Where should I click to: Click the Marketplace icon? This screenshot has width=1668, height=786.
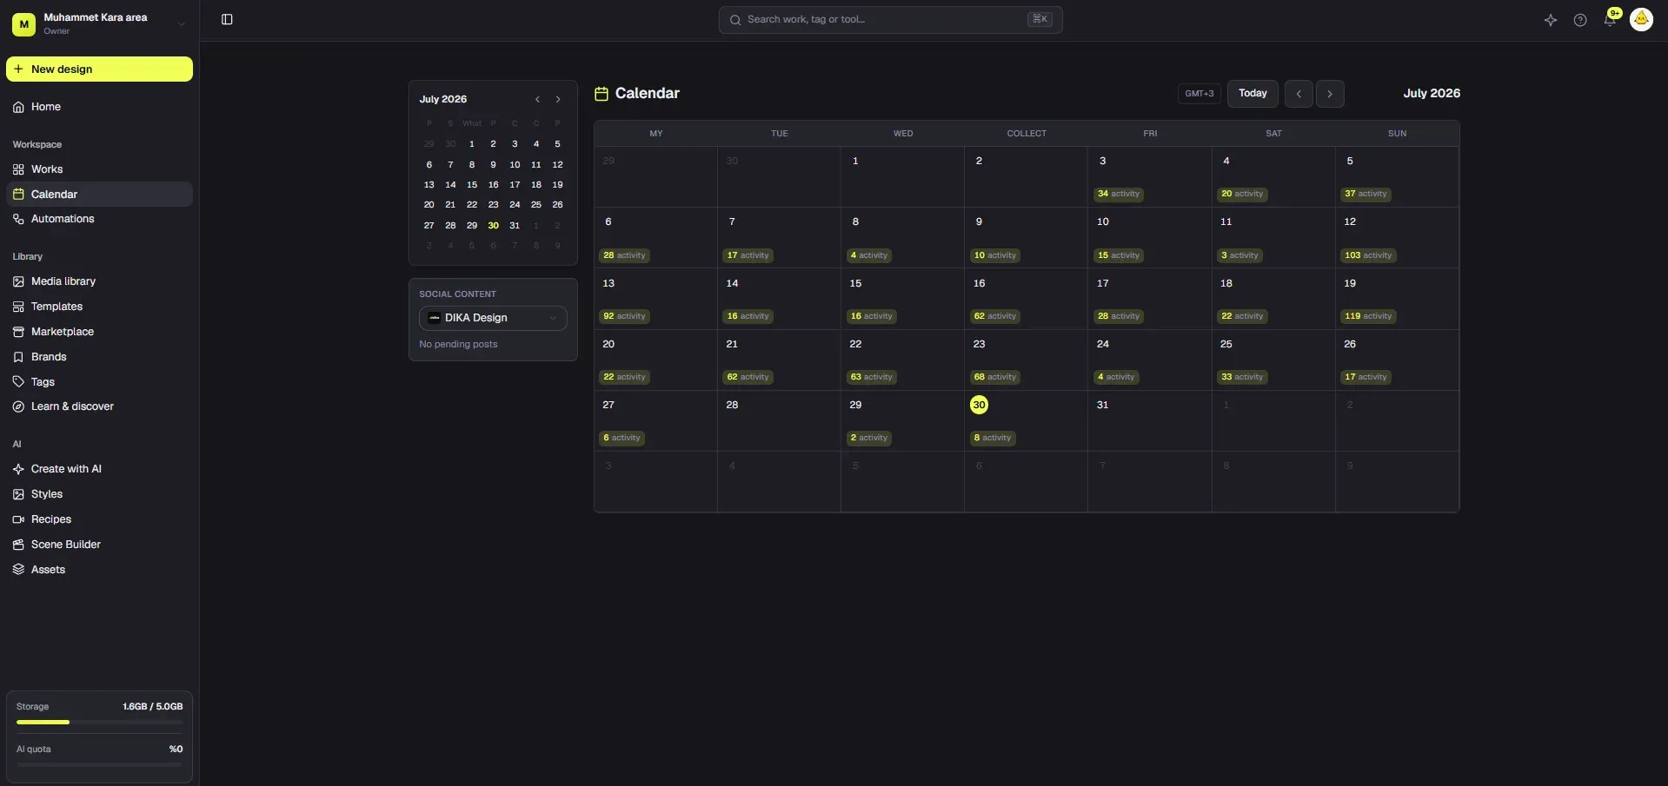(18, 332)
